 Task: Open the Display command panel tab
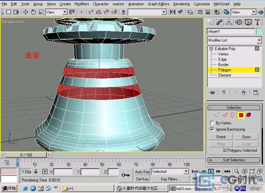248,22
